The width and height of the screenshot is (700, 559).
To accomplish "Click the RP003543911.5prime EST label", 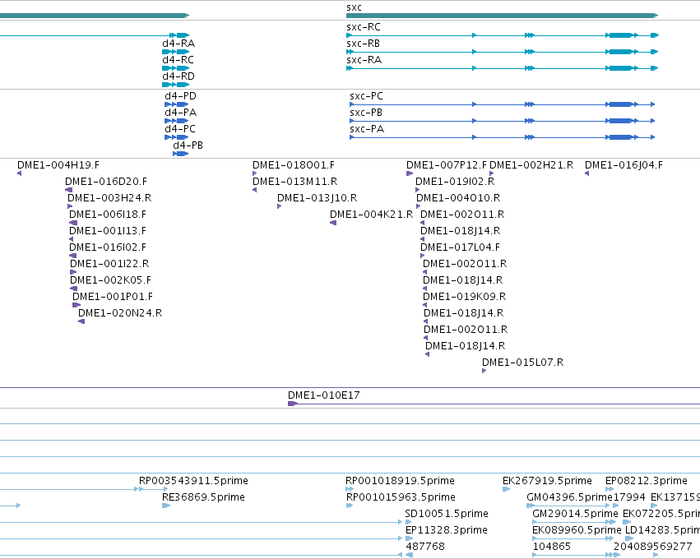I will [193, 482].
